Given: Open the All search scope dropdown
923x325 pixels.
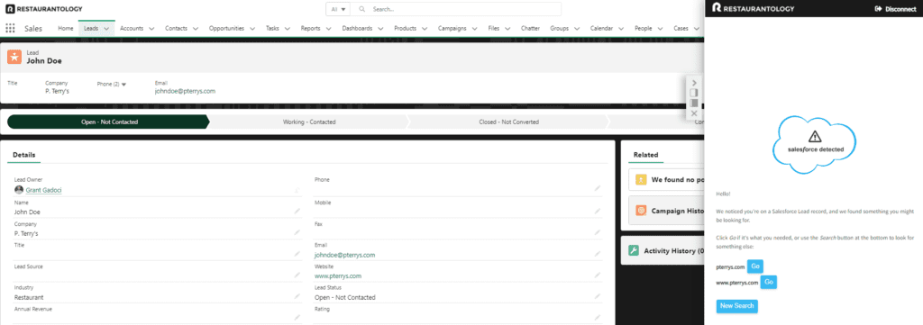Looking at the screenshot, I should coord(339,9).
